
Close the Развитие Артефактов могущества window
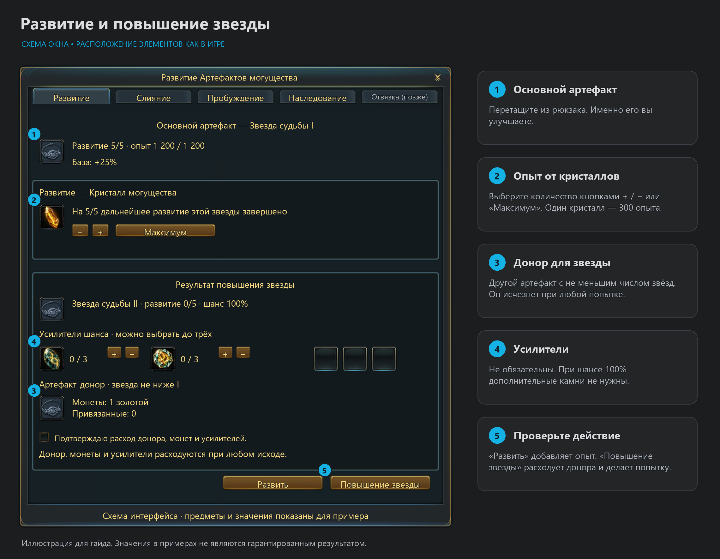coord(437,78)
